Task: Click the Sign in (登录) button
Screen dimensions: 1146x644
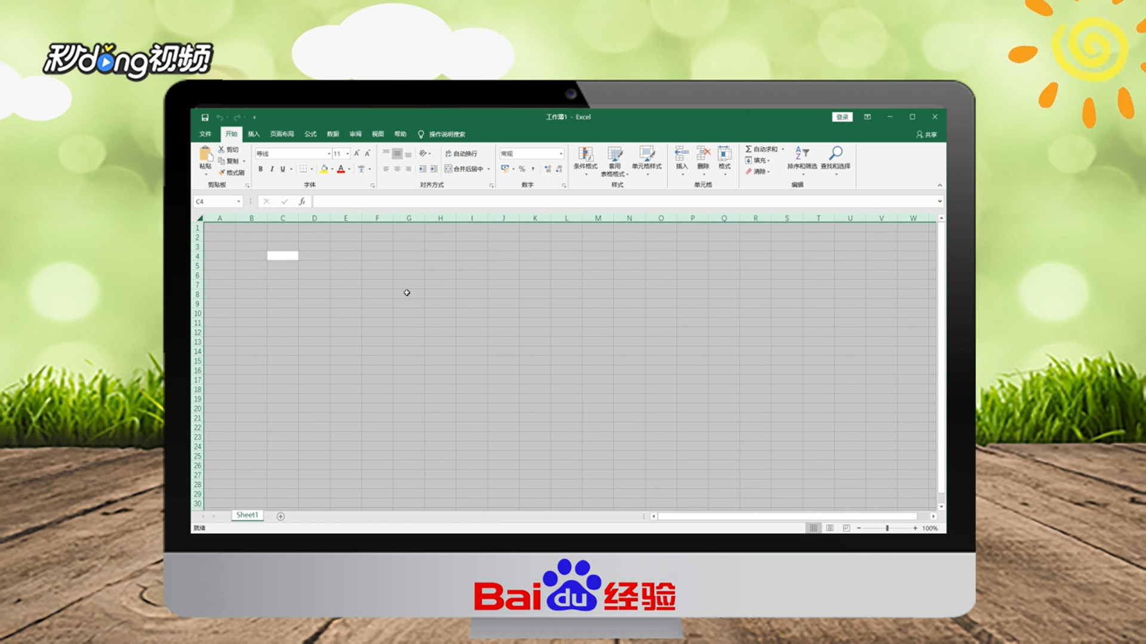Action: (x=842, y=117)
